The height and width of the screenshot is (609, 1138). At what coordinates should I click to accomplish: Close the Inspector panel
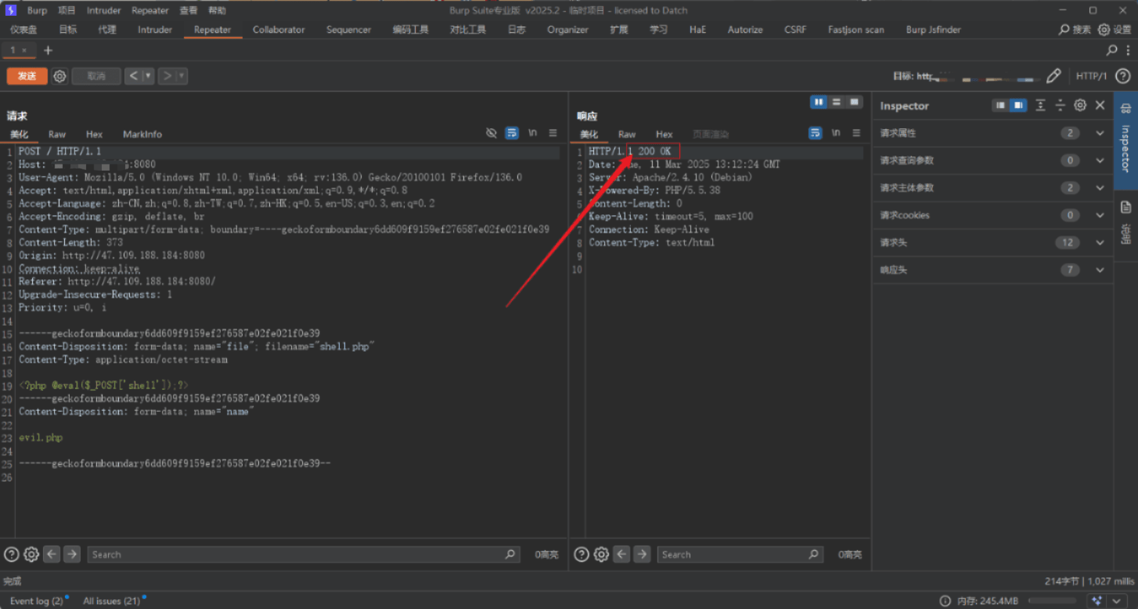click(1100, 105)
